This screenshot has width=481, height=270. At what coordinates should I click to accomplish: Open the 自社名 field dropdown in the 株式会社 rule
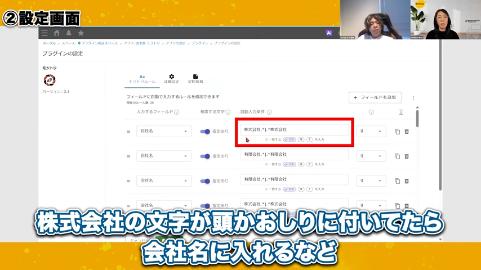164,131
